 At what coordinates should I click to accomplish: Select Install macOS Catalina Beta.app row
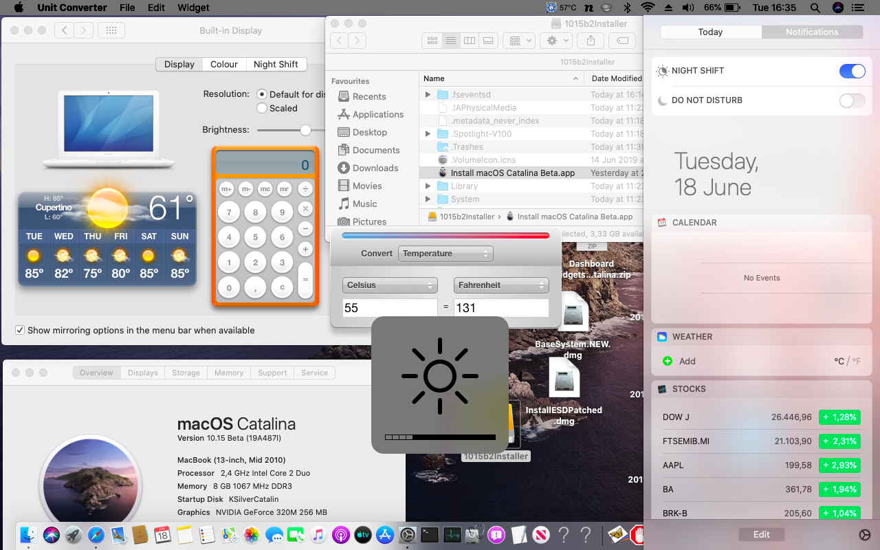click(x=531, y=173)
